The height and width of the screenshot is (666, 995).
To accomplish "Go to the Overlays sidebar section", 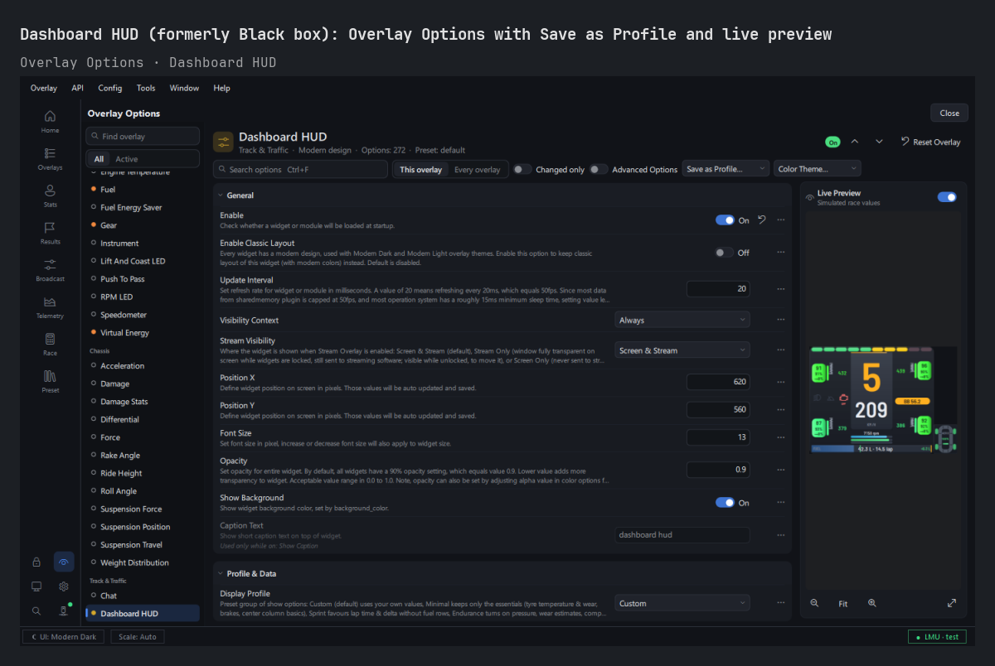I will (x=50, y=159).
